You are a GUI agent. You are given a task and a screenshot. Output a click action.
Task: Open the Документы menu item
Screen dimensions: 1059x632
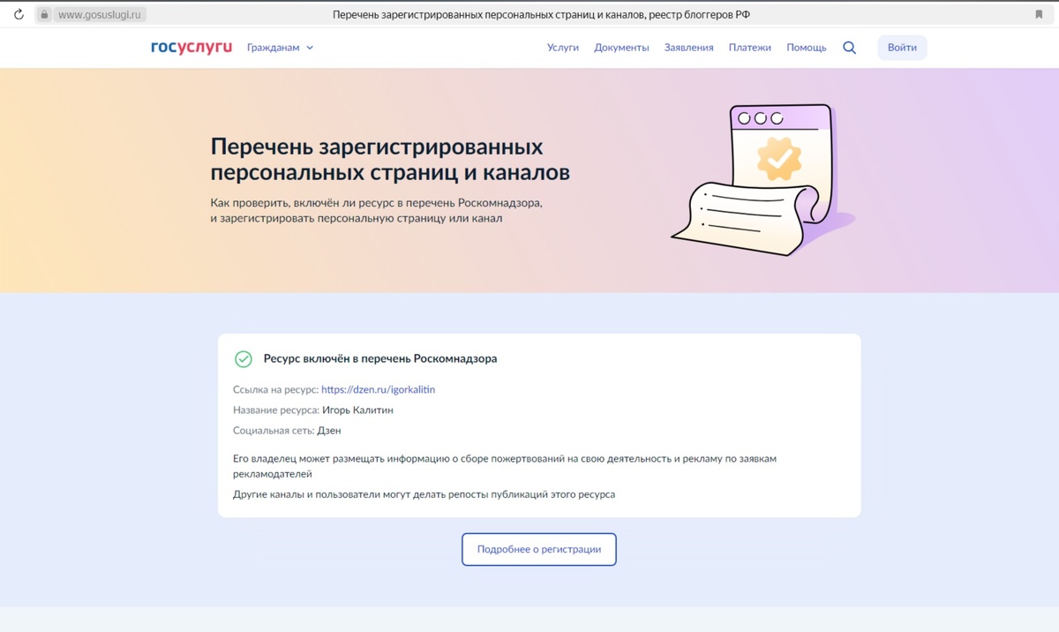click(621, 48)
